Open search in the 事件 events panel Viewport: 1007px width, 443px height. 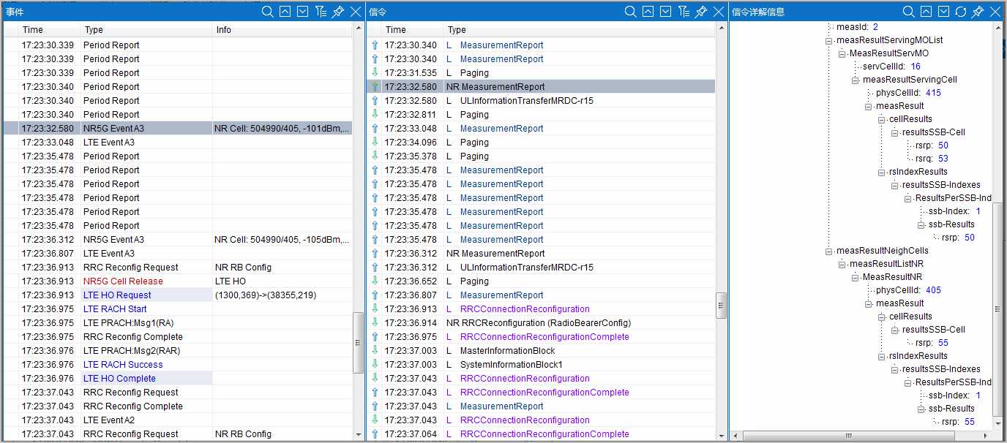click(x=268, y=11)
